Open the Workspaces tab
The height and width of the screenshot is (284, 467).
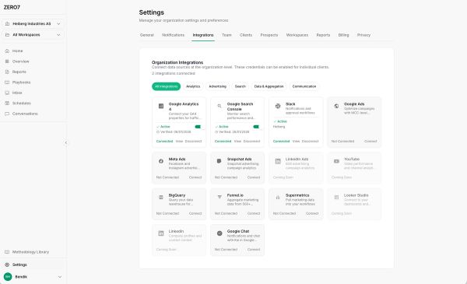point(297,35)
